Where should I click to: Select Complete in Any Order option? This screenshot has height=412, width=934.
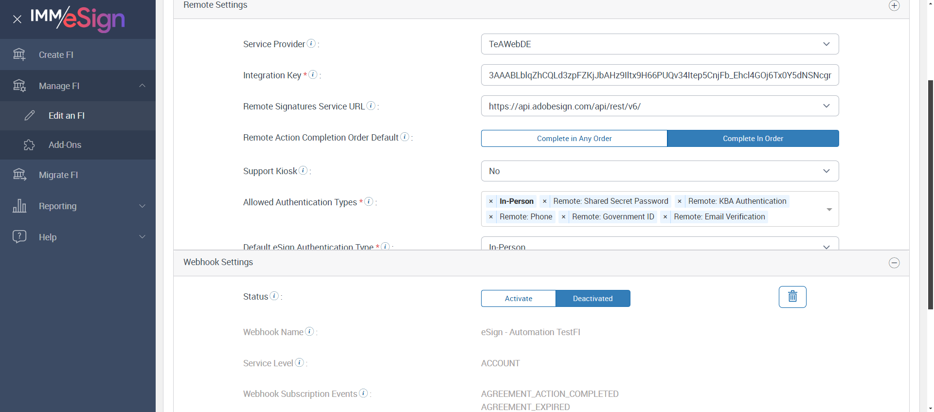click(x=574, y=139)
